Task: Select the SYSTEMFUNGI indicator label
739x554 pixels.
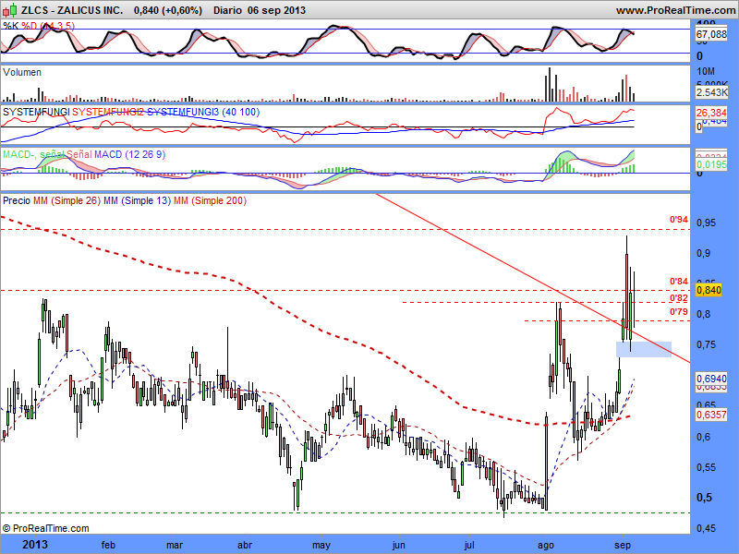Action: [36, 112]
